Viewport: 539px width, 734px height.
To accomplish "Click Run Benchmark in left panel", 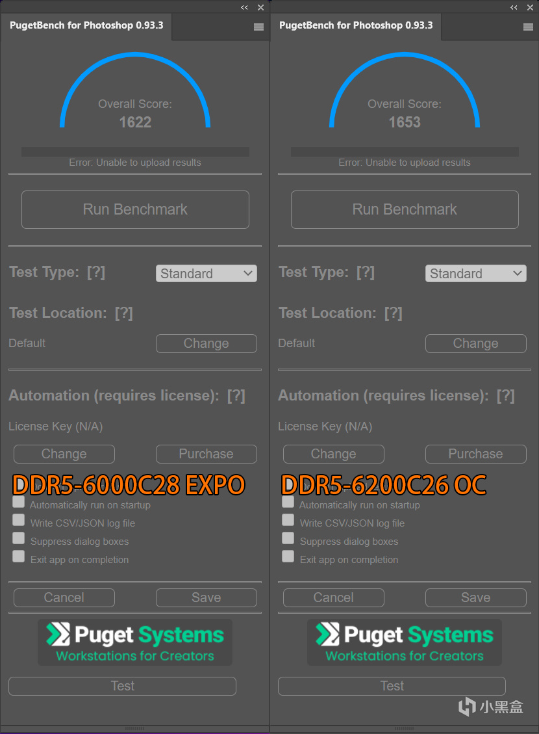I will coord(135,210).
